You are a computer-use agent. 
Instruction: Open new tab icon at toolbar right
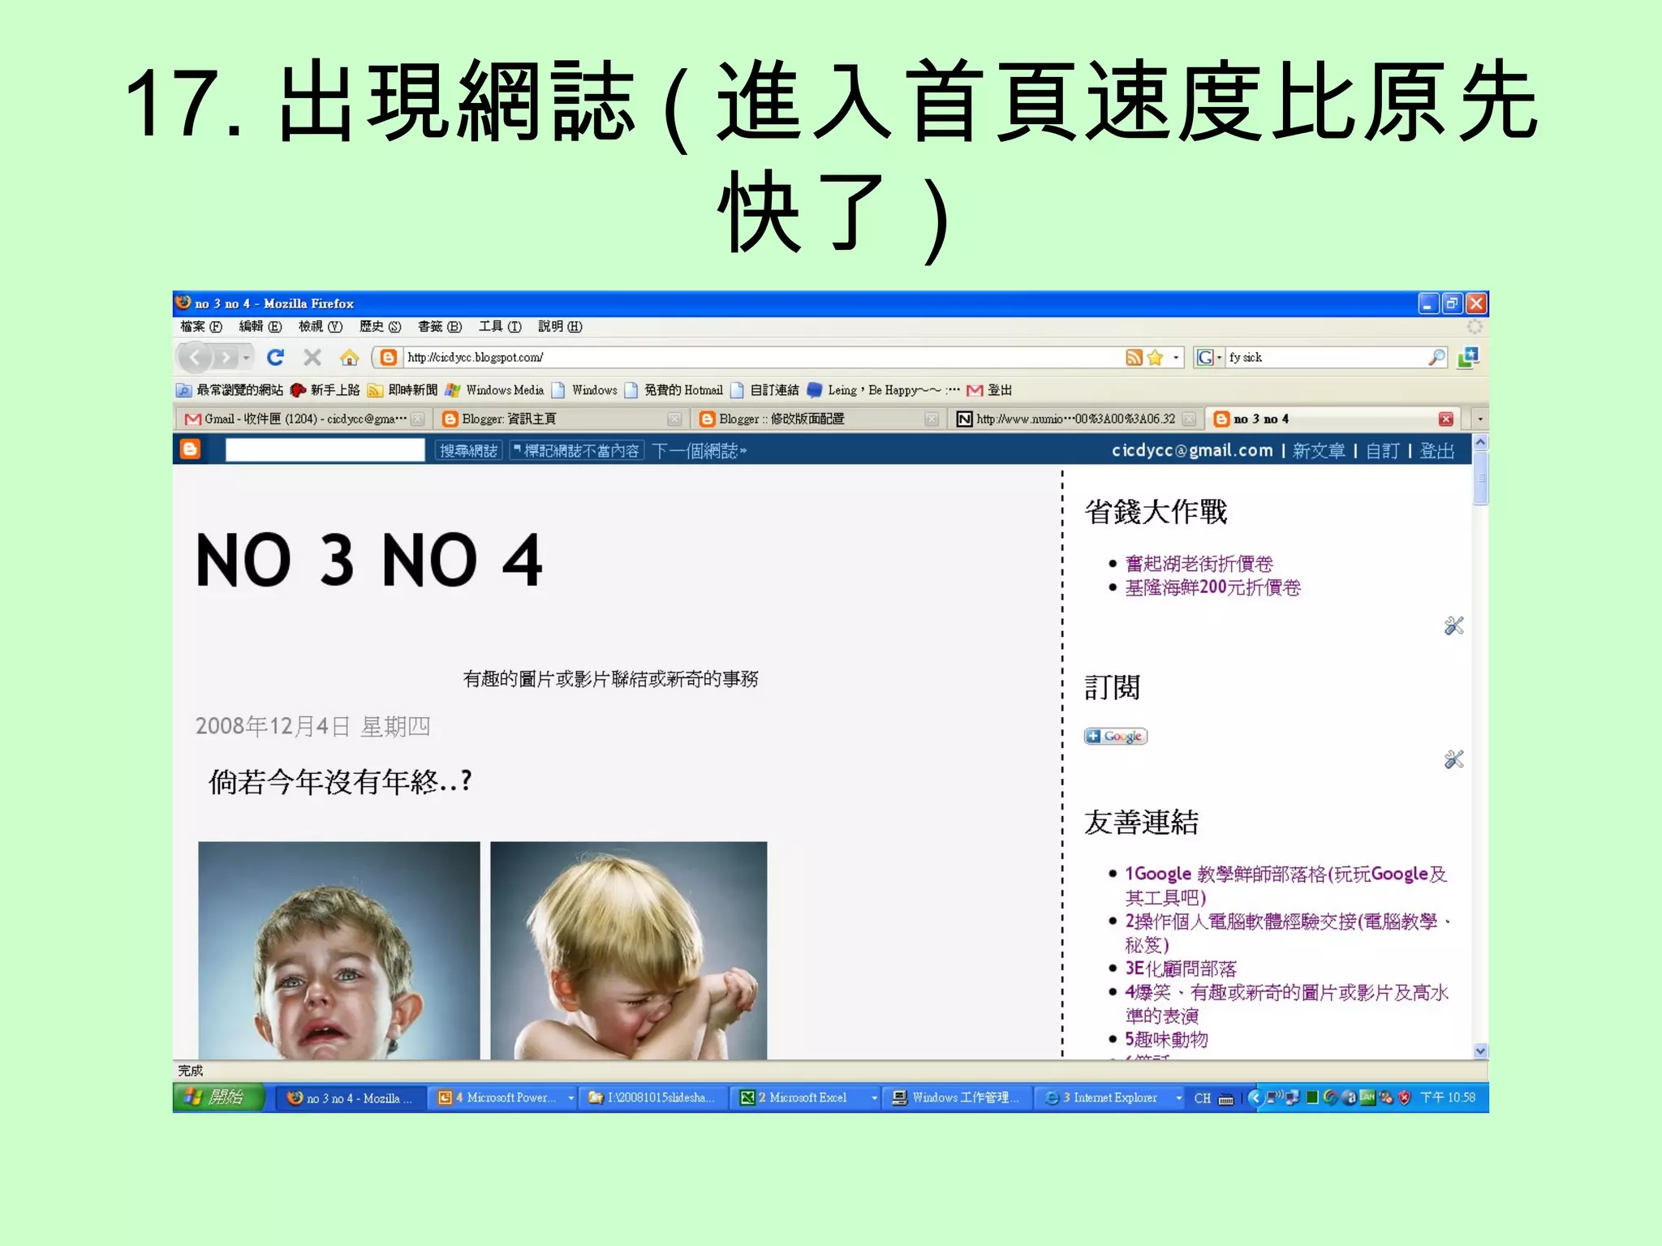click(x=1468, y=357)
